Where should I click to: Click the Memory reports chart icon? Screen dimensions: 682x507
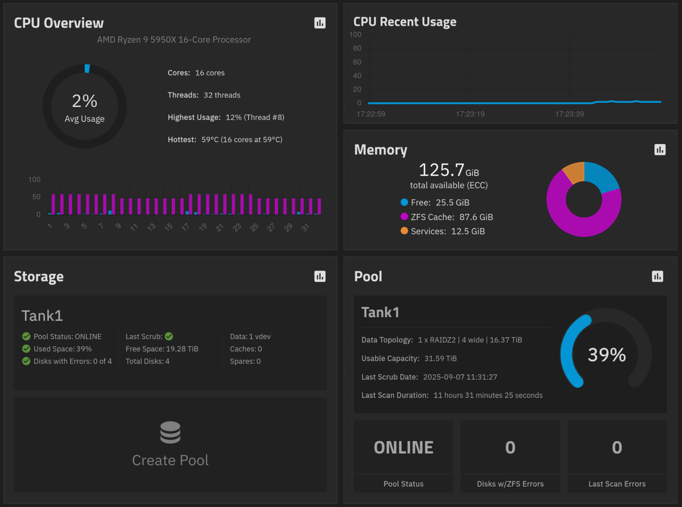[x=659, y=149]
